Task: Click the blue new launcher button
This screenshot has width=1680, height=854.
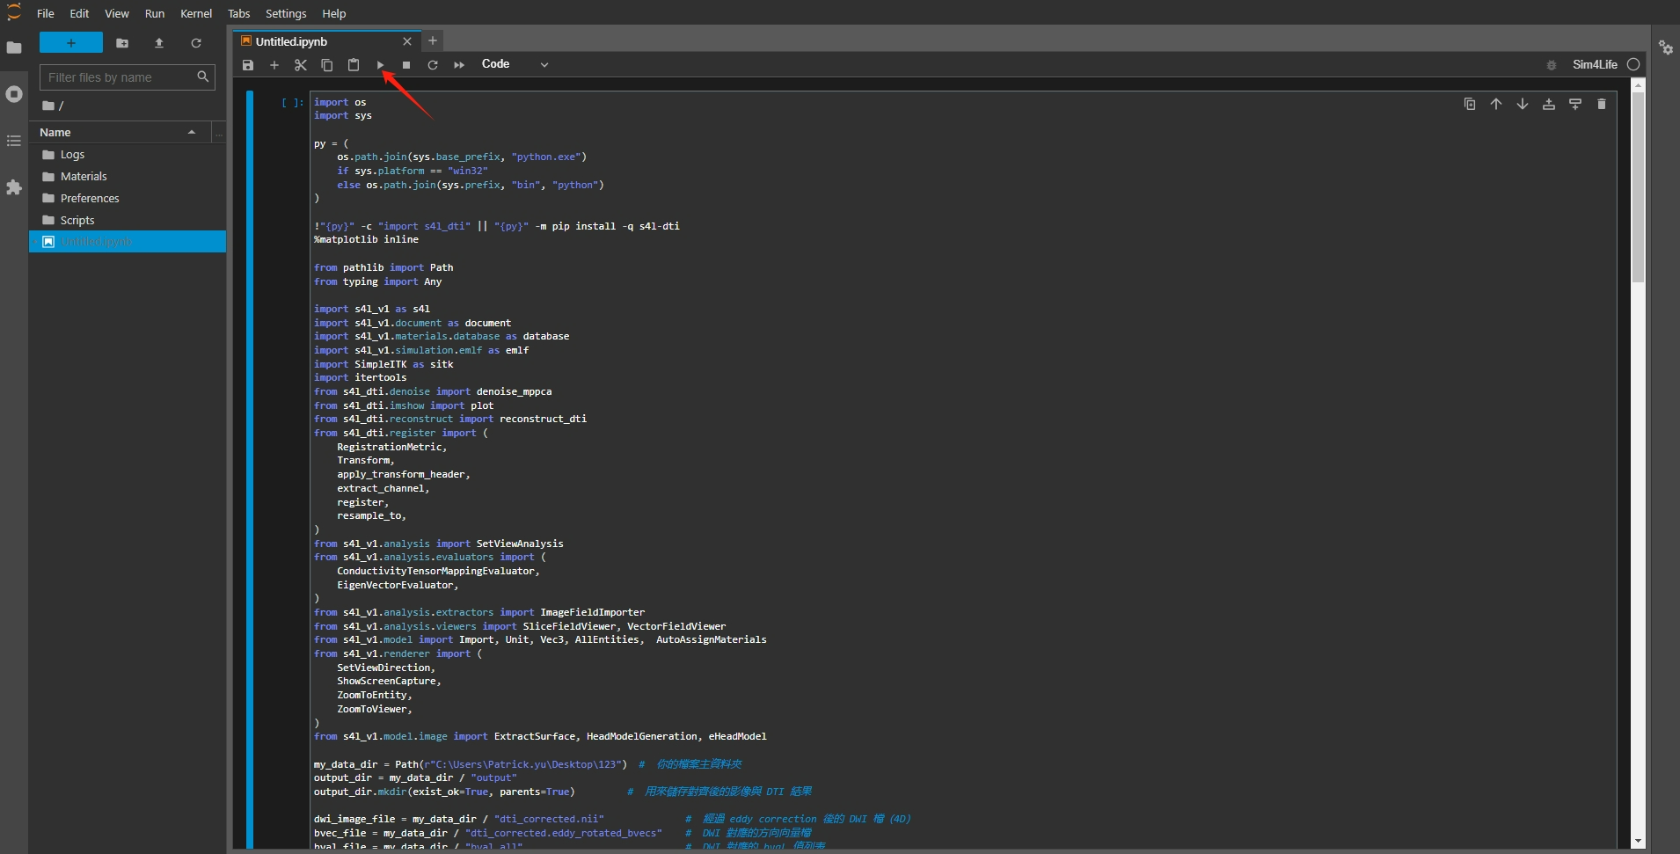Action: 71,43
